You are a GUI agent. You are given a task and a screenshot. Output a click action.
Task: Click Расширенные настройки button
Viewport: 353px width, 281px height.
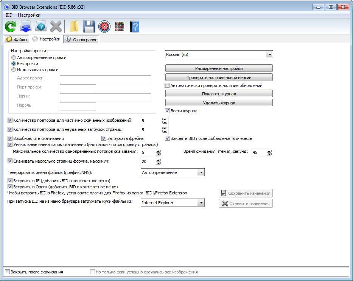point(219,68)
